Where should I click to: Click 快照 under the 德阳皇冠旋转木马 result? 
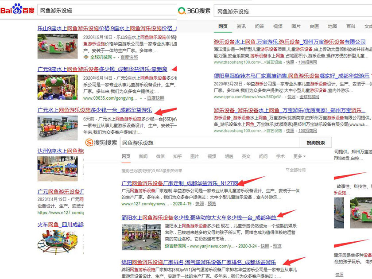[291, 97]
